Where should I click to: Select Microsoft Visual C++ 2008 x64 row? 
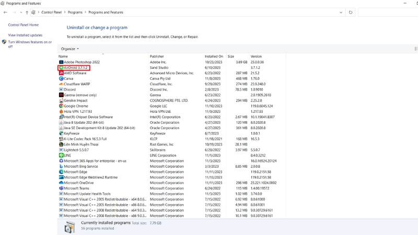coord(171,210)
